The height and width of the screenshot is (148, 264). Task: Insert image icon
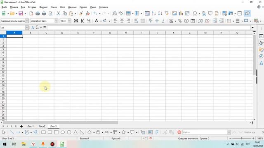click(174, 14)
